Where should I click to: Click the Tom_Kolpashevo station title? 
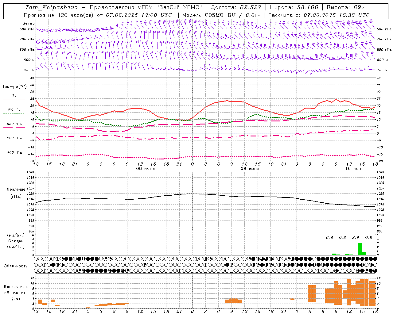click(x=51, y=7)
